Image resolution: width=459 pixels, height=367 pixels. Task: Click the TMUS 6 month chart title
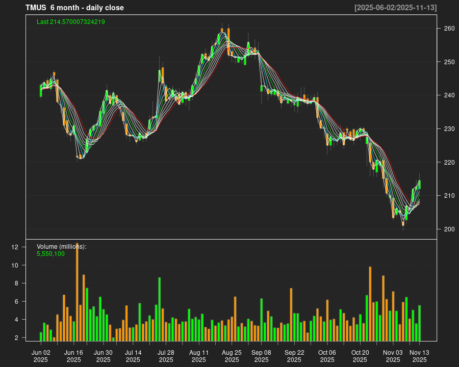click(x=74, y=8)
